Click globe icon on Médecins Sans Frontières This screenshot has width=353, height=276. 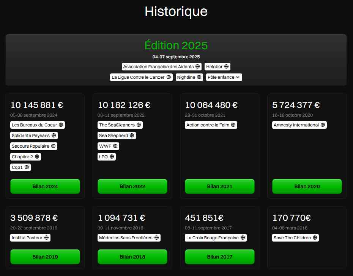(156, 238)
